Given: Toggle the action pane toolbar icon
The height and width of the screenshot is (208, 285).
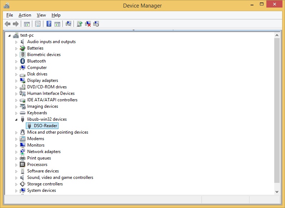Looking at the screenshot, I should point(57,24).
